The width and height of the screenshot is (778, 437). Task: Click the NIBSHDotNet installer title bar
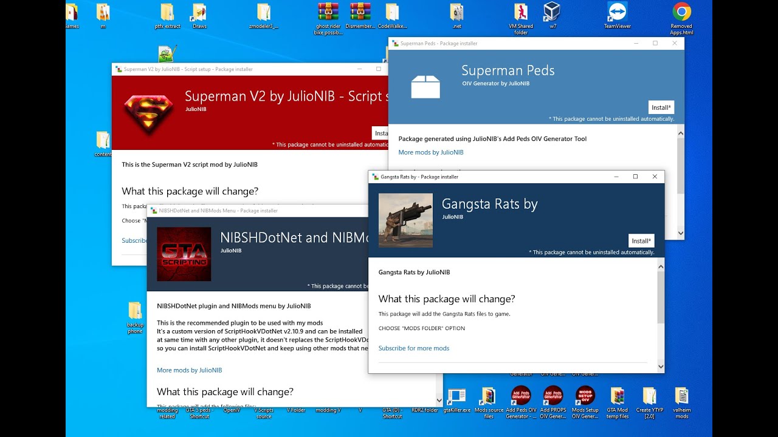(258, 211)
